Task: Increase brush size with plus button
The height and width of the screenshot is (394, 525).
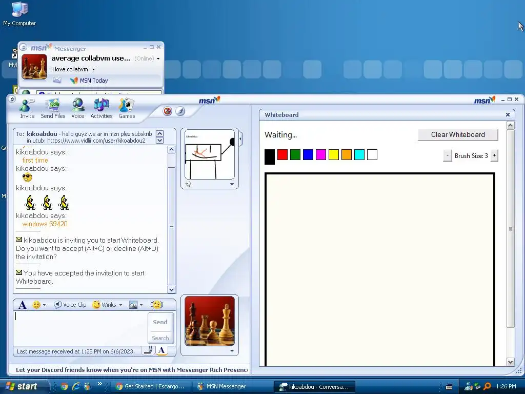Action: coord(494,155)
